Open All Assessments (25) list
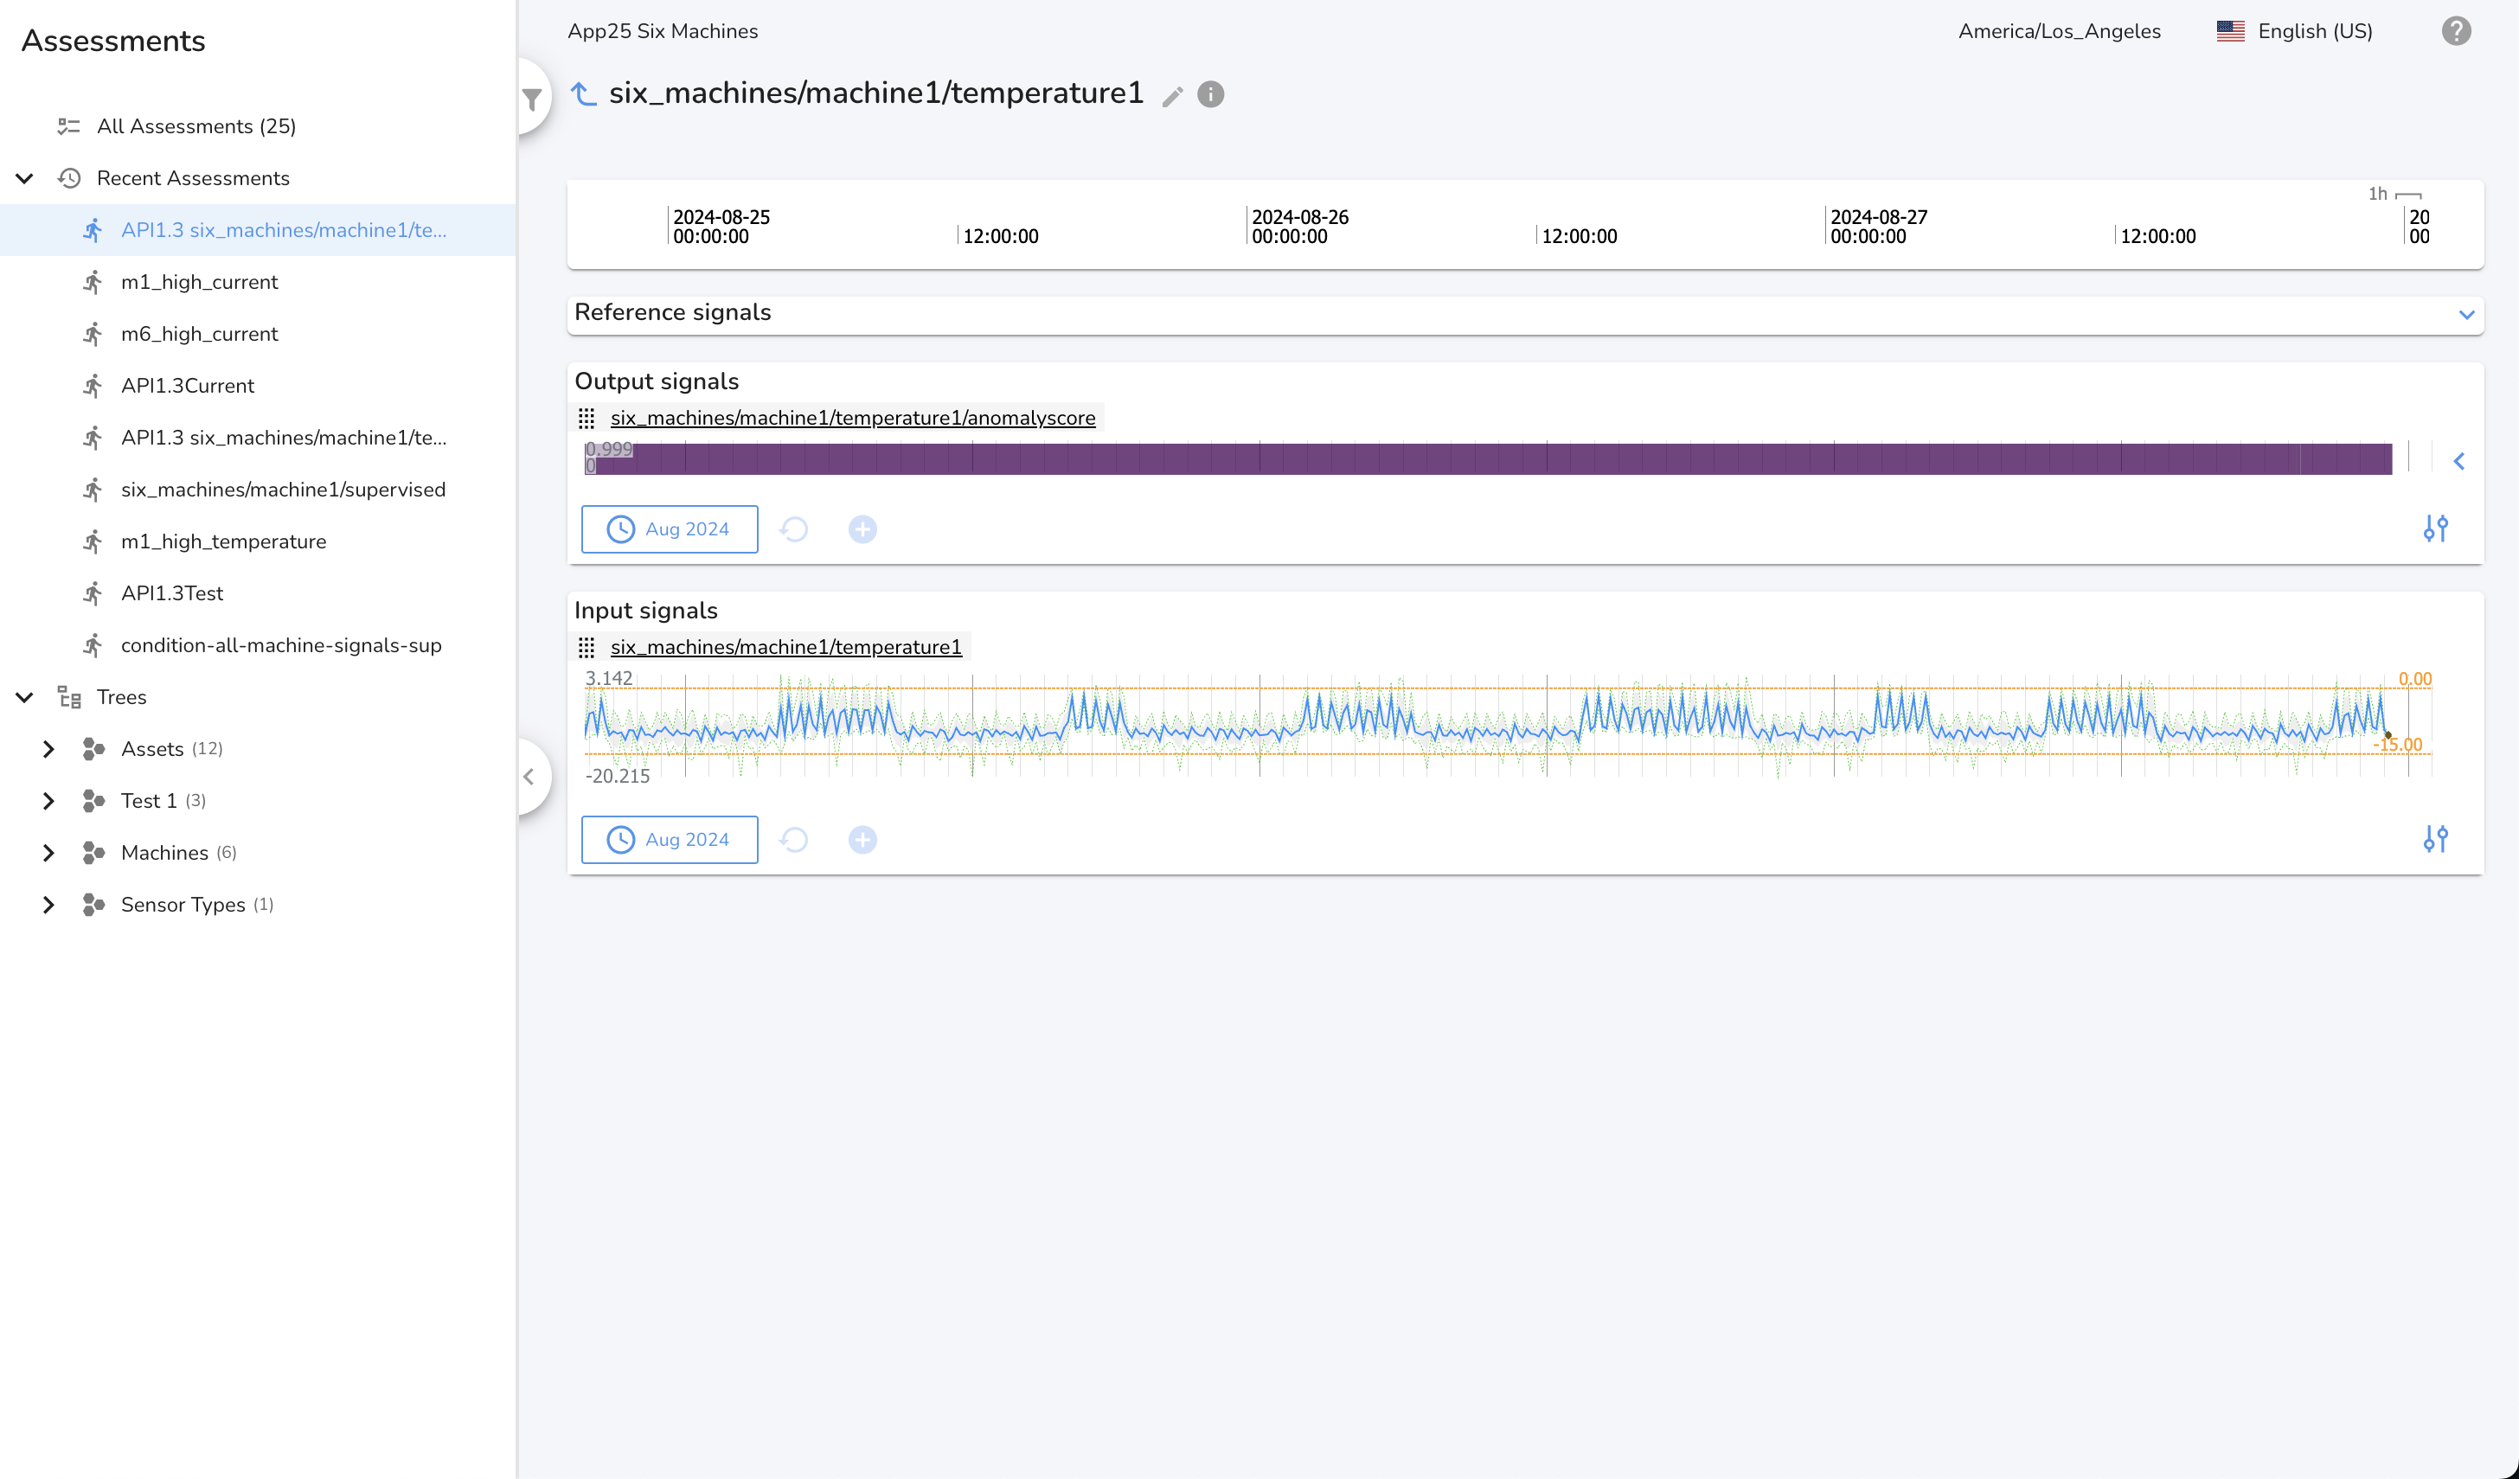The image size is (2519, 1479). [195, 126]
